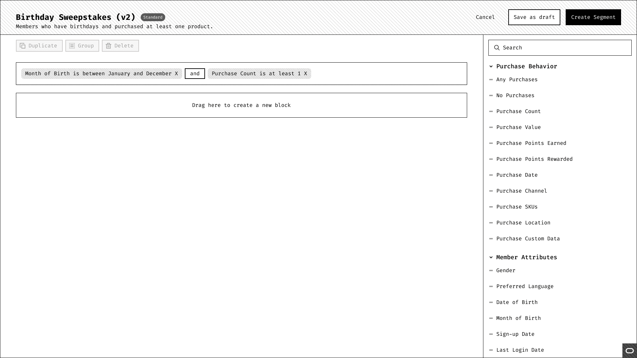
Task: Select the Purchase SKUs attribute
Action: tap(517, 207)
